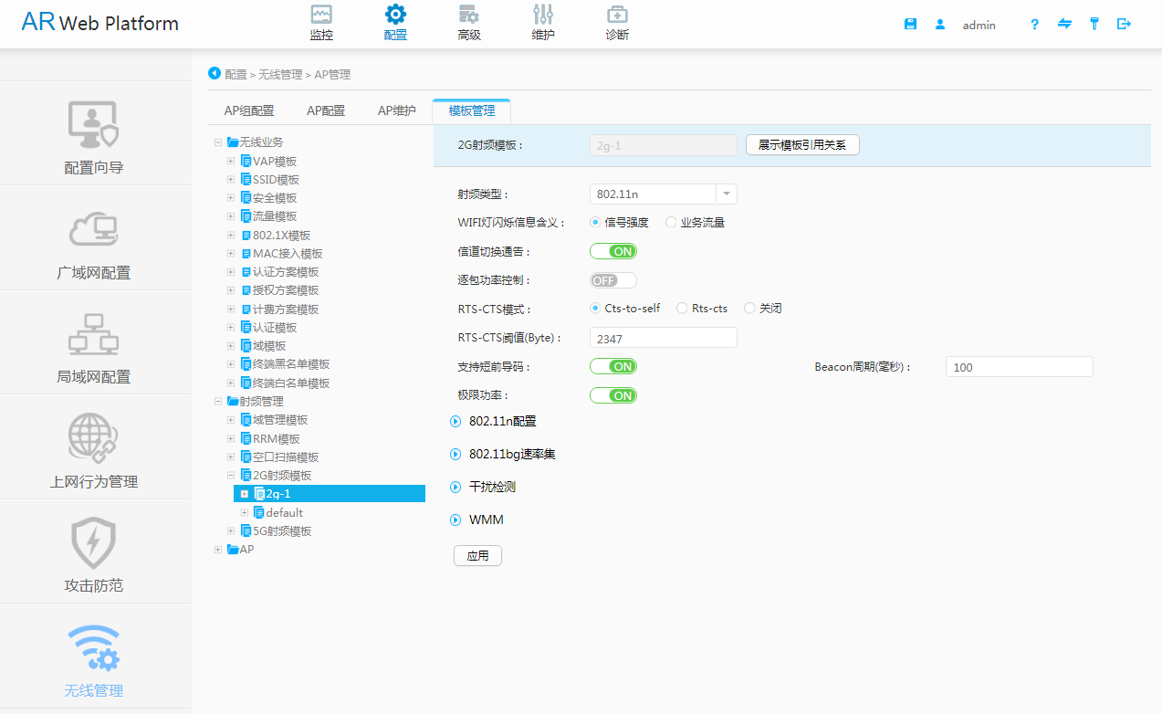Screen dimensions: 1162x714
Task: Click the logout icon
Action: click(1124, 25)
